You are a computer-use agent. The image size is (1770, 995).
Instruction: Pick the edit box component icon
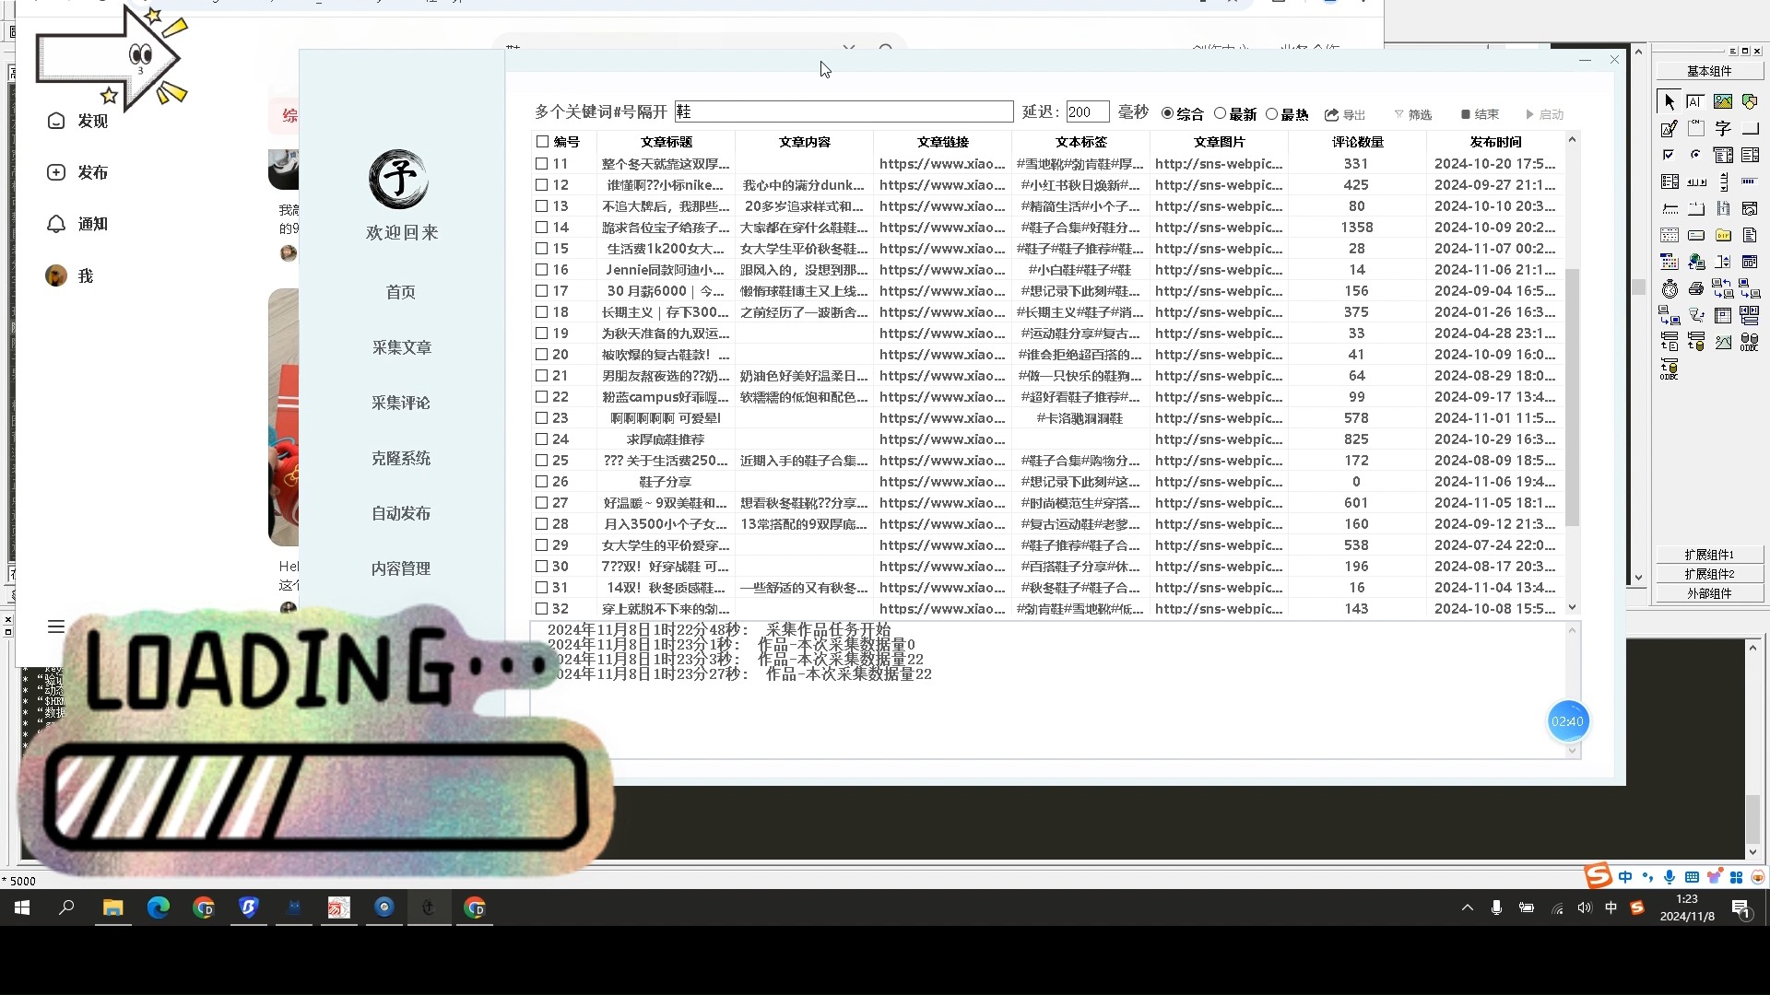1696,101
